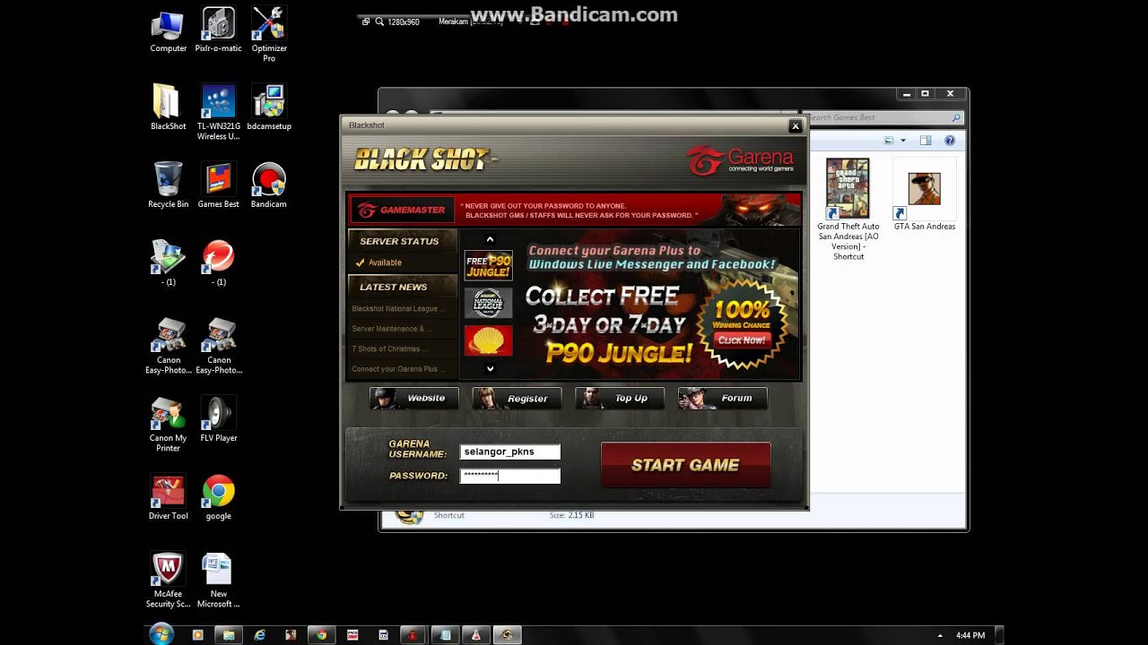Select the bdcamsetup desktop icon
The image size is (1148, 645).
[x=268, y=107]
